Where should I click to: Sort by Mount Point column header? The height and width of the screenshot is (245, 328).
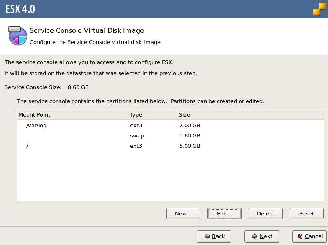[72, 114]
